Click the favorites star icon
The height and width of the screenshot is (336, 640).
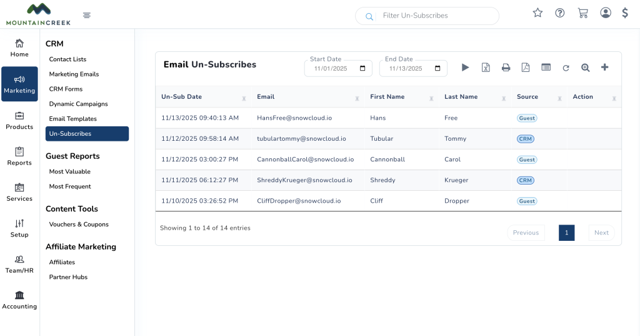click(537, 13)
